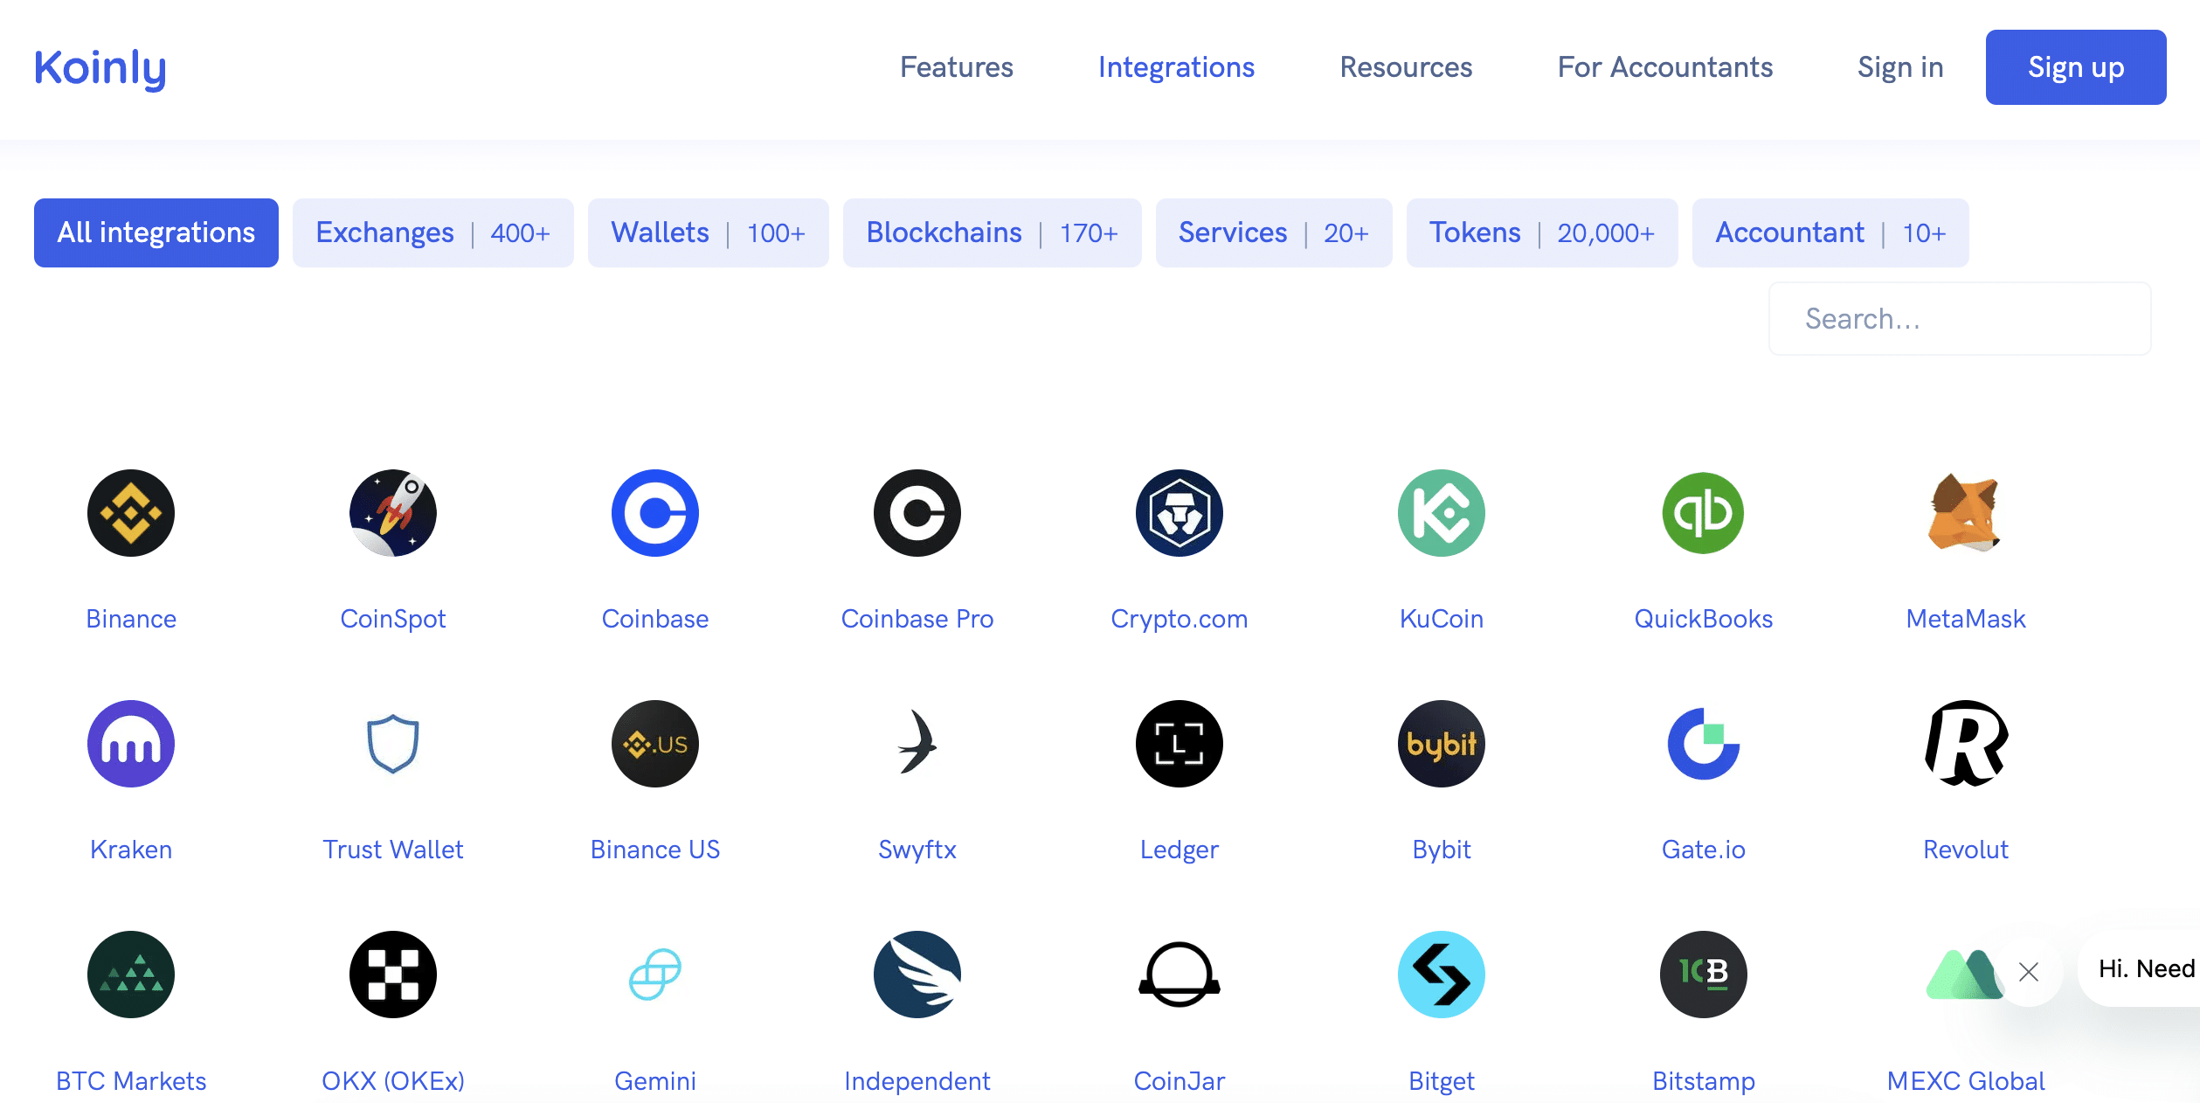
Task: Open the 'Hi. Need' chat bubble
Action: pos(2141,969)
